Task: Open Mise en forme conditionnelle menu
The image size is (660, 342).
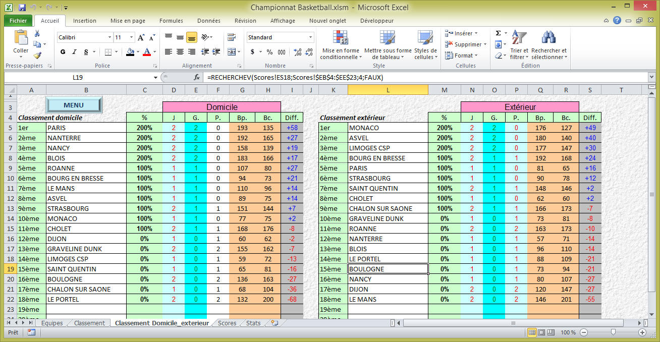Action: click(x=341, y=45)
